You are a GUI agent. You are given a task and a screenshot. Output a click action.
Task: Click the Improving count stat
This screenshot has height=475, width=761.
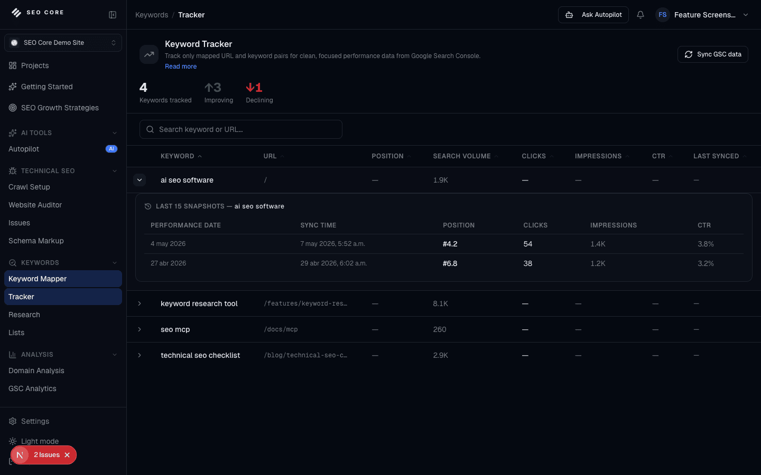click(218, 92)
